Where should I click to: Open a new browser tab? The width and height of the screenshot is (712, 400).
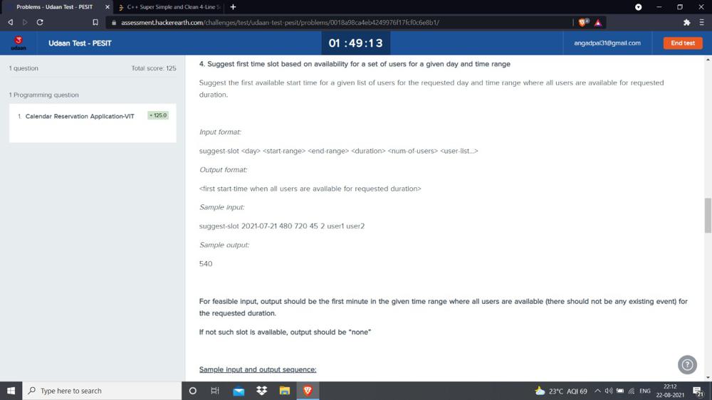[x=233, y=7]
